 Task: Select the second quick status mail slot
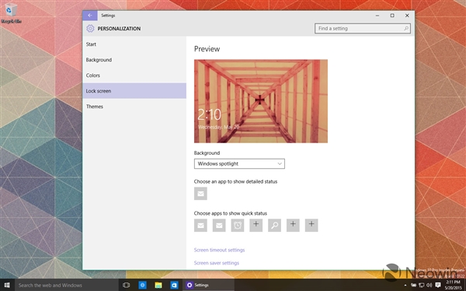(219, 226)
